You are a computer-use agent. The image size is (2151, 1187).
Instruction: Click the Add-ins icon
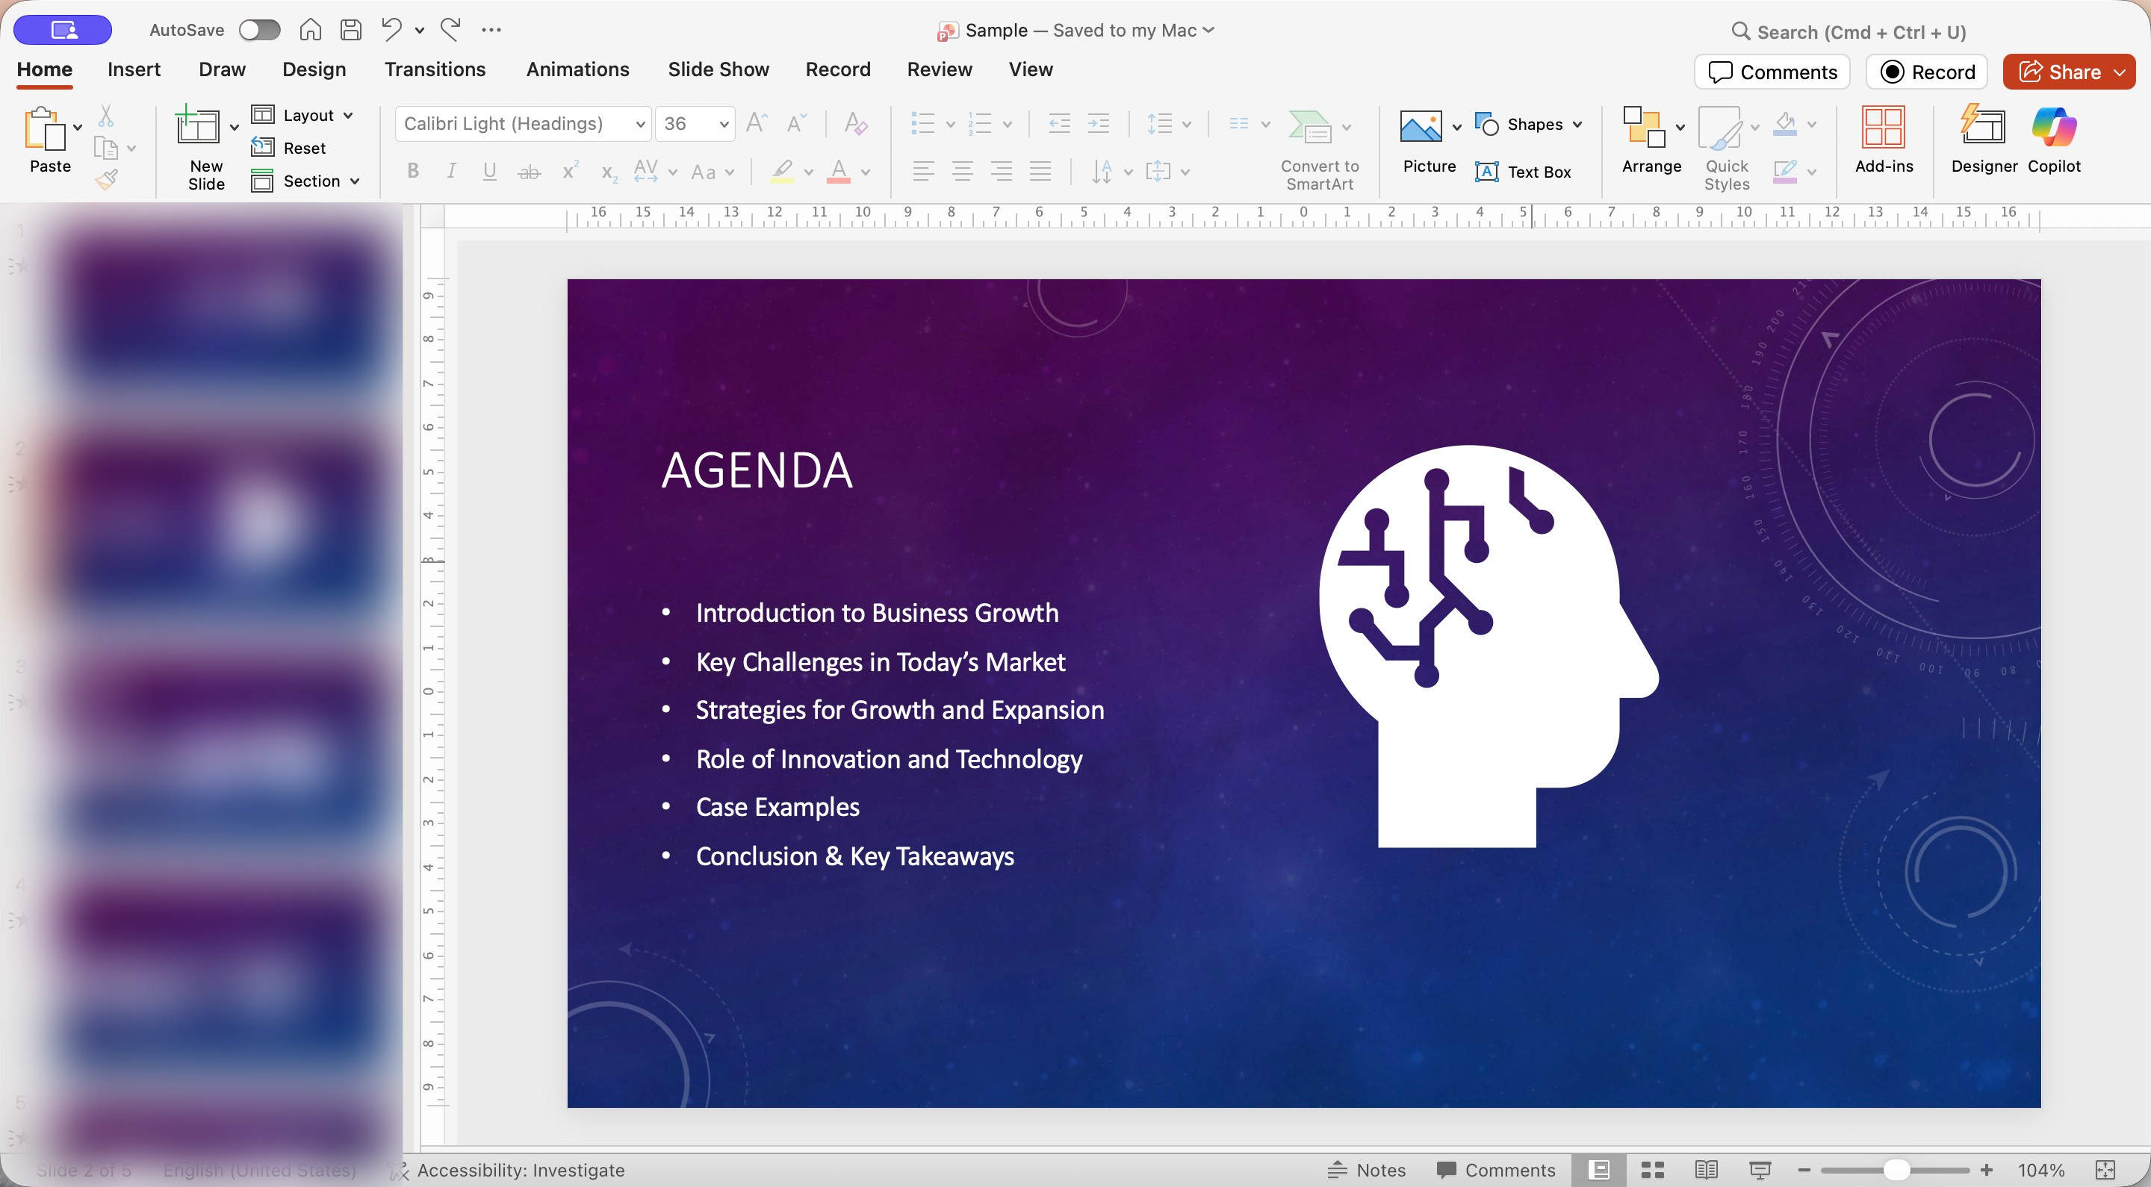click(x=1883, y=128)
